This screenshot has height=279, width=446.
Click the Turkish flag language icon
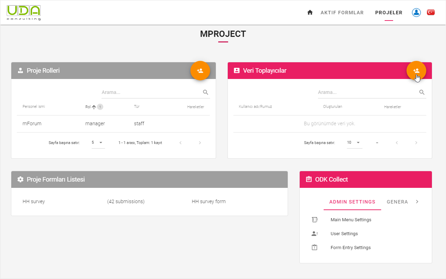(431, 13)
